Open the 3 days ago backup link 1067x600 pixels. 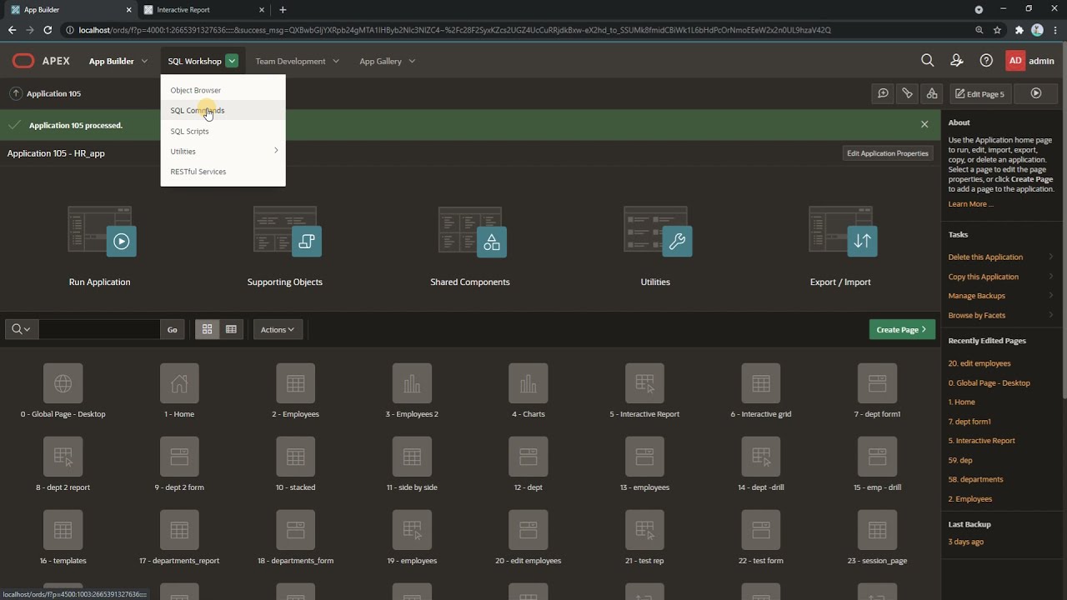coord(966,542)
